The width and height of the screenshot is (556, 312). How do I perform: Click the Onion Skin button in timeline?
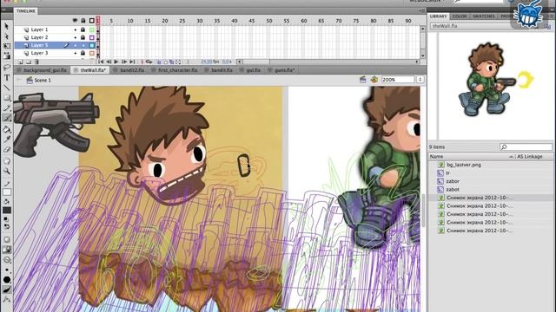coord(159,62)
